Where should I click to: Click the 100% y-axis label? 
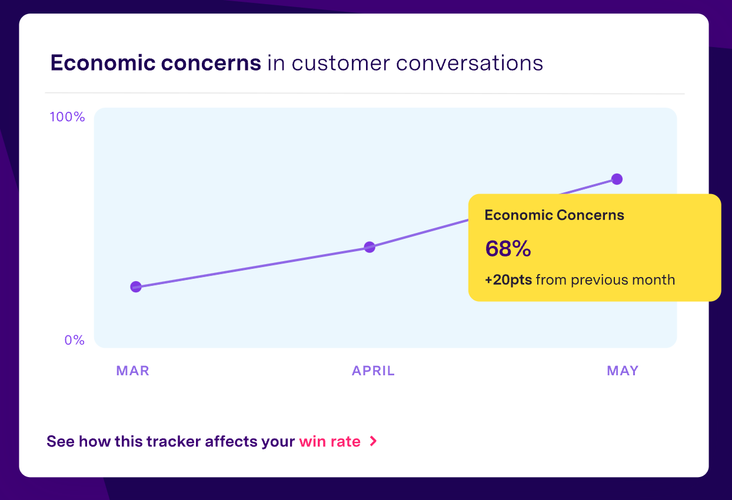[x=67, y=117]
